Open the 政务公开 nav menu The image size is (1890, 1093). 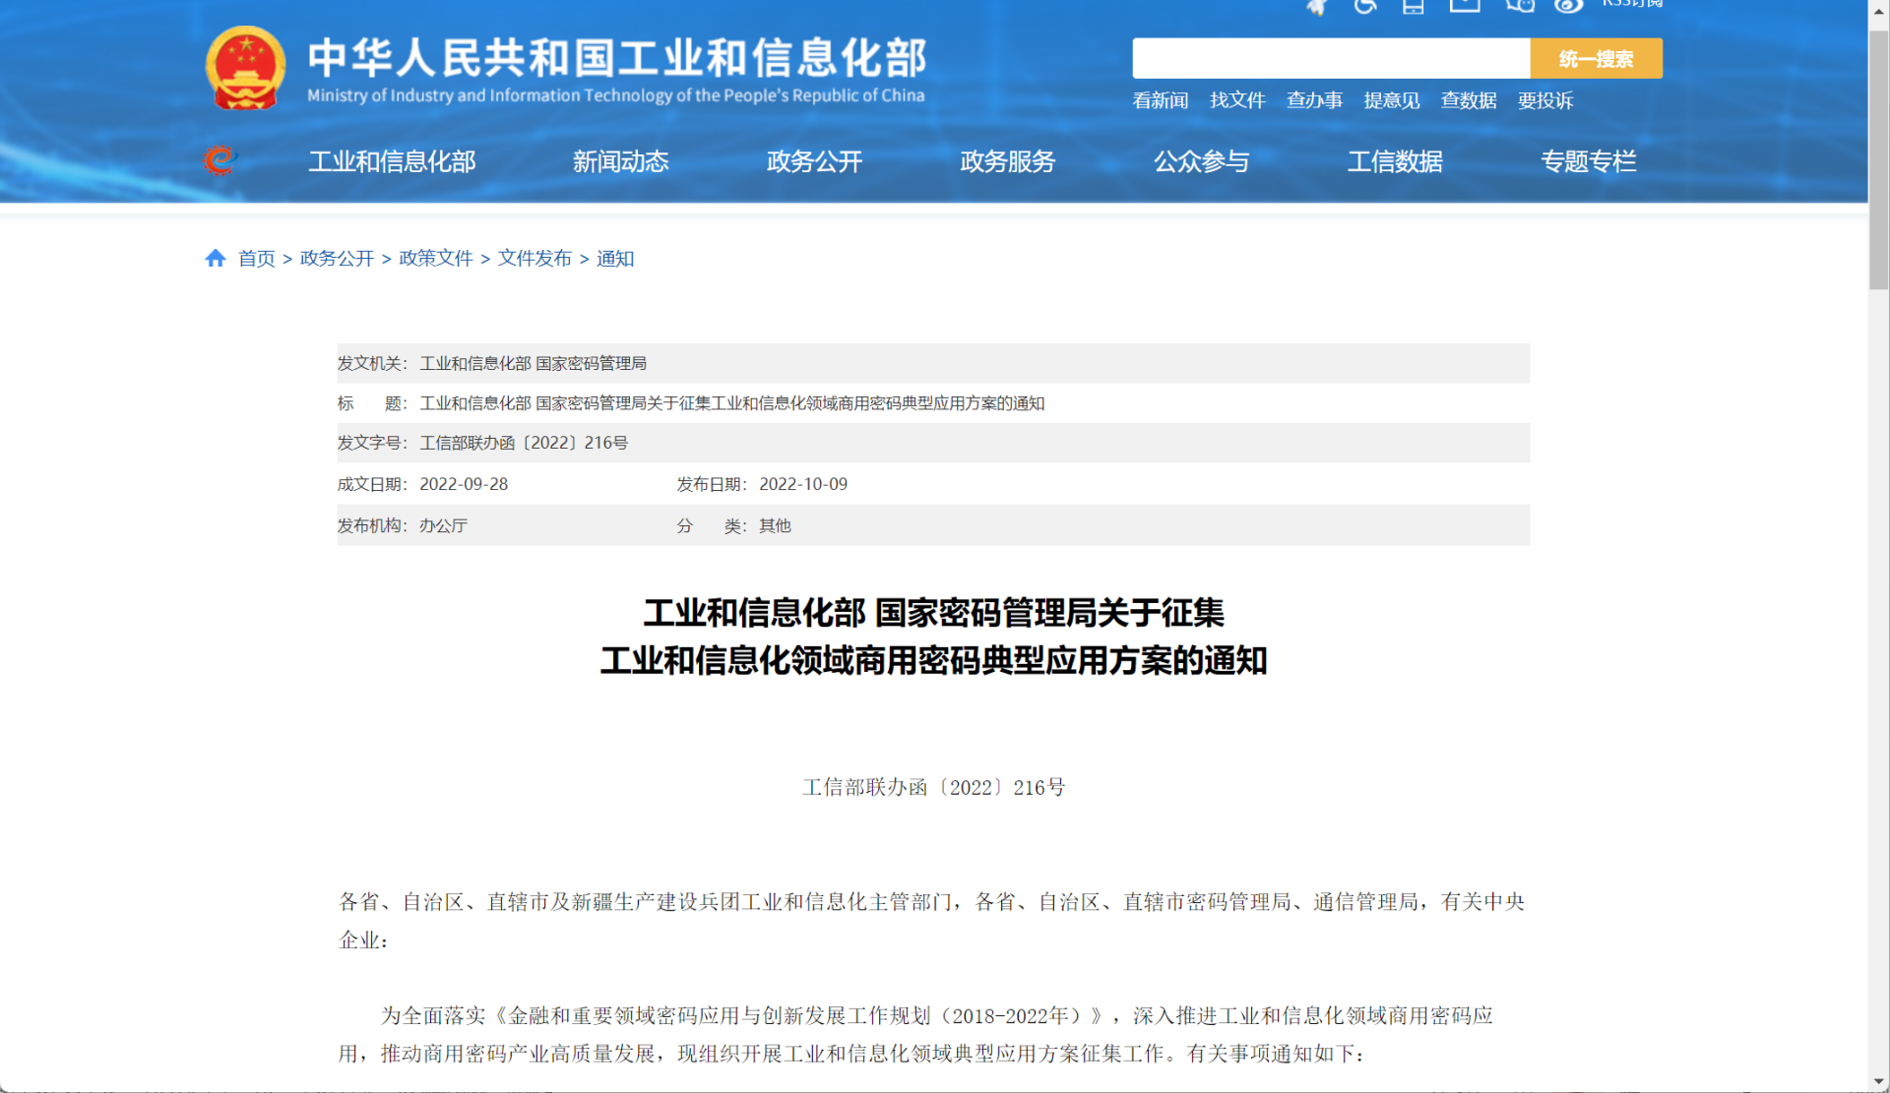[814, 161]
